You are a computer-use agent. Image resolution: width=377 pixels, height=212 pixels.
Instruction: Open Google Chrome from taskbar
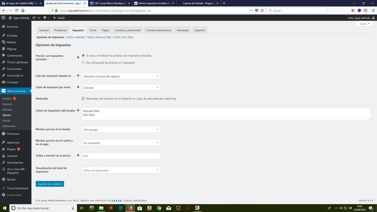click(159, 208)
